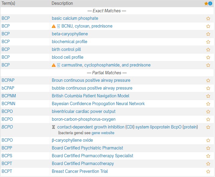Click warning triangle beside carmustine entry
215x177 pixels.
coord(54,65)
